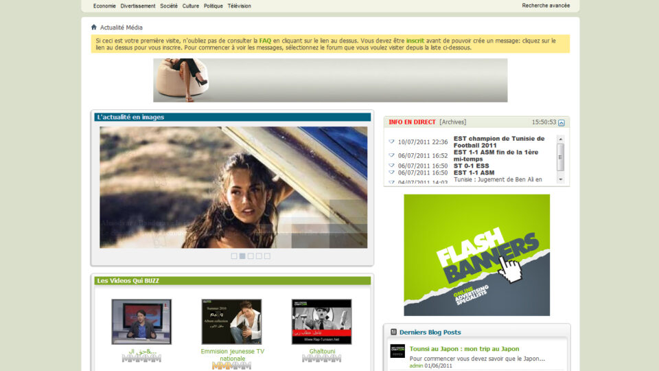
Task: Click the L'actualité en images header
Action: point(233,117)
